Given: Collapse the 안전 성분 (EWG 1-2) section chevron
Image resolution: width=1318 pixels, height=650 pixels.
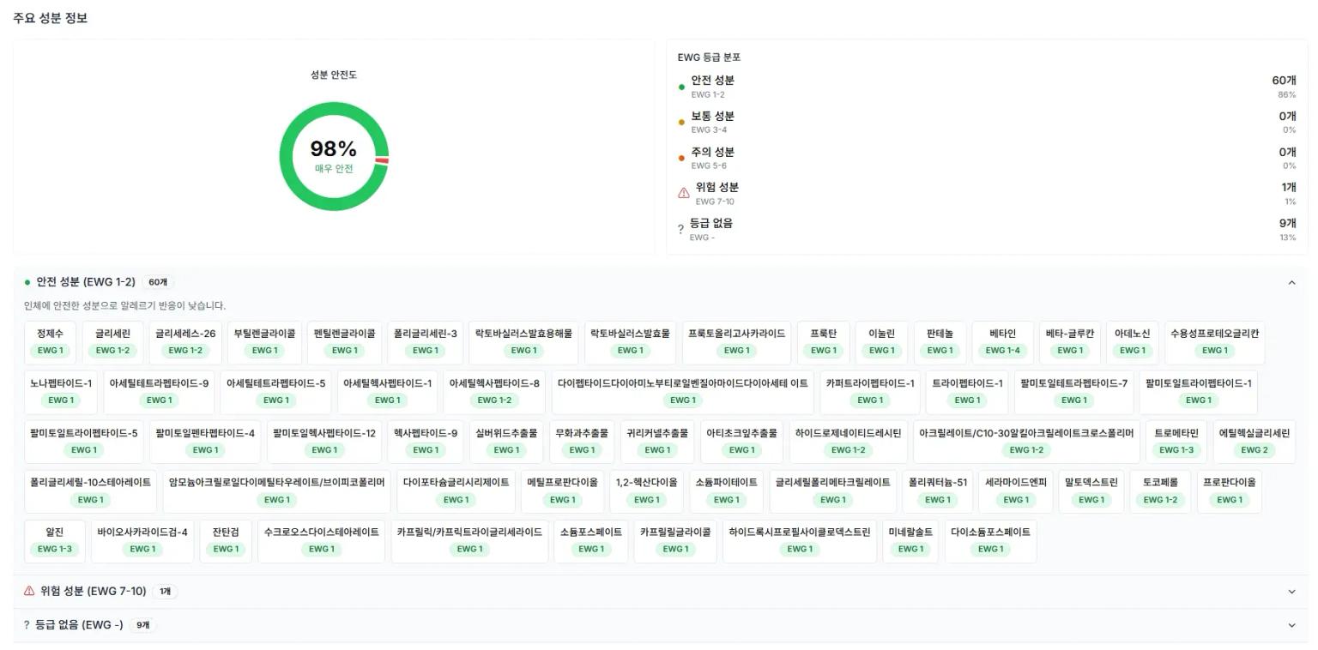Looking at the screenshot, I should 1291,282.
